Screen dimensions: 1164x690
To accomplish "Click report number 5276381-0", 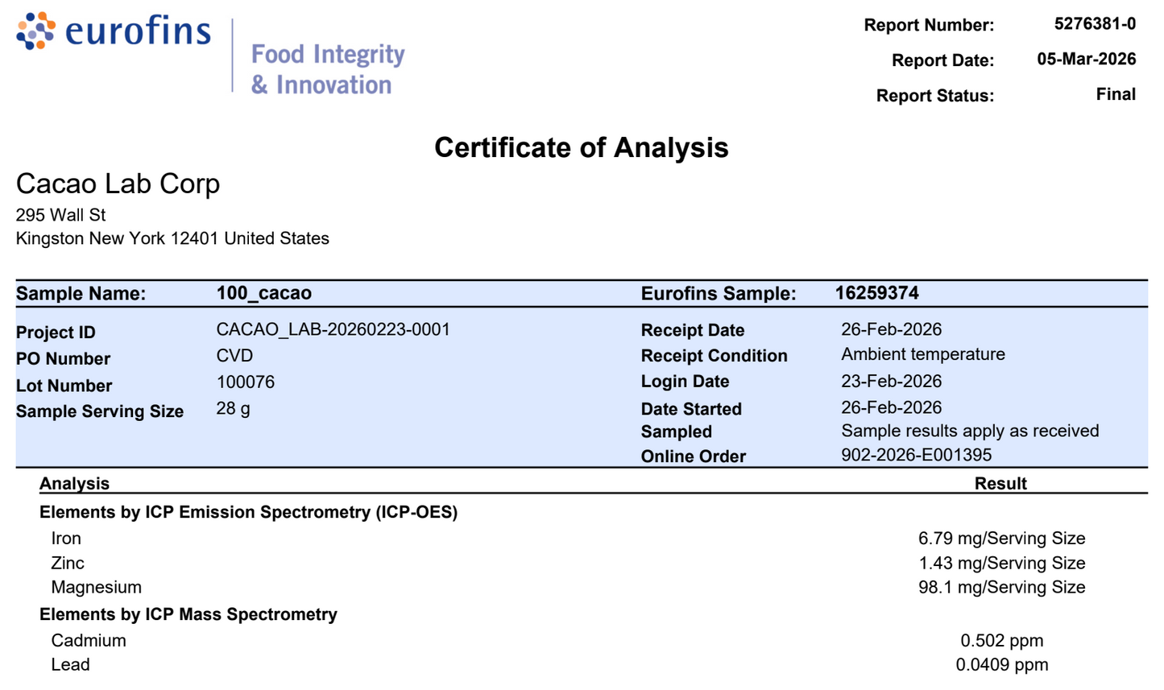I will pyautogui.click(x=1095, y=24).
